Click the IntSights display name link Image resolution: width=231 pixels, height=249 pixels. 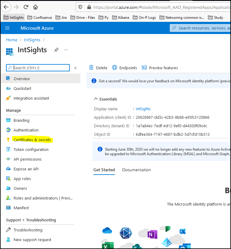point(143,109)
